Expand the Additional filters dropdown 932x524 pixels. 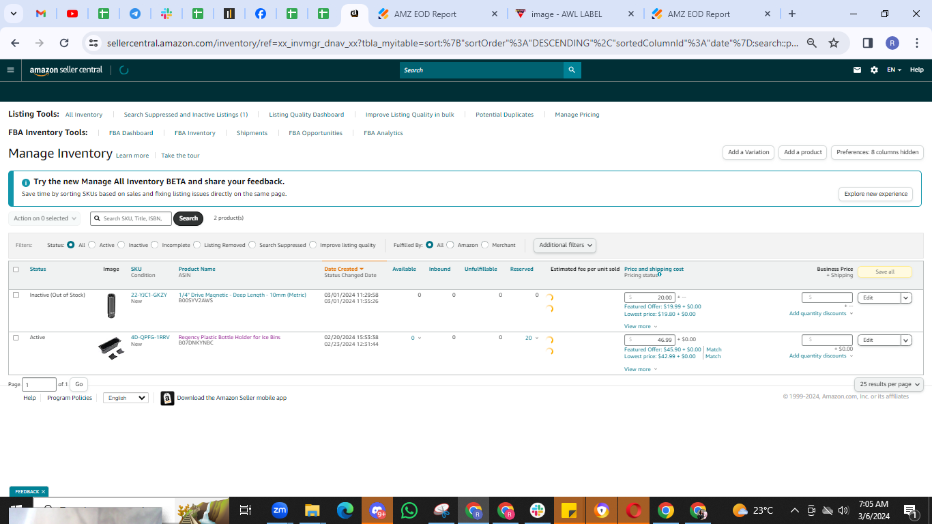[x=564, y=245]
